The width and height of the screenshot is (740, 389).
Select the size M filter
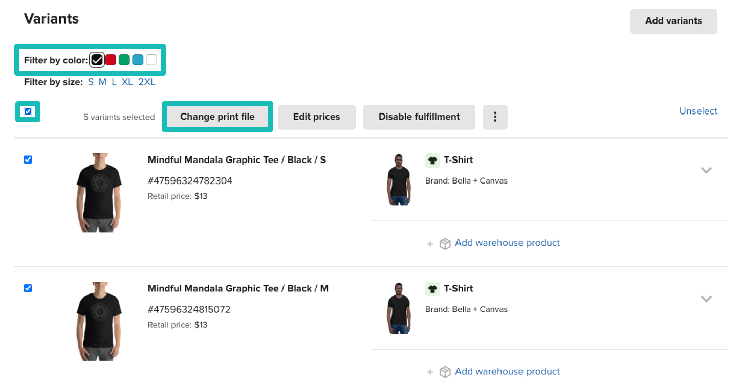(102, 81)
